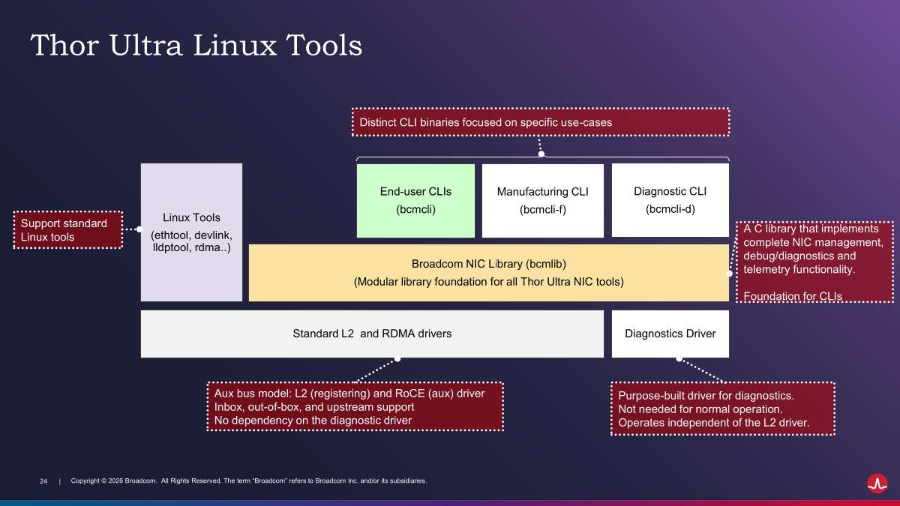This screenshot has width=900, height=506.
Task: Click 'Not needed for normal operation.' line
Action: [700, 409]
